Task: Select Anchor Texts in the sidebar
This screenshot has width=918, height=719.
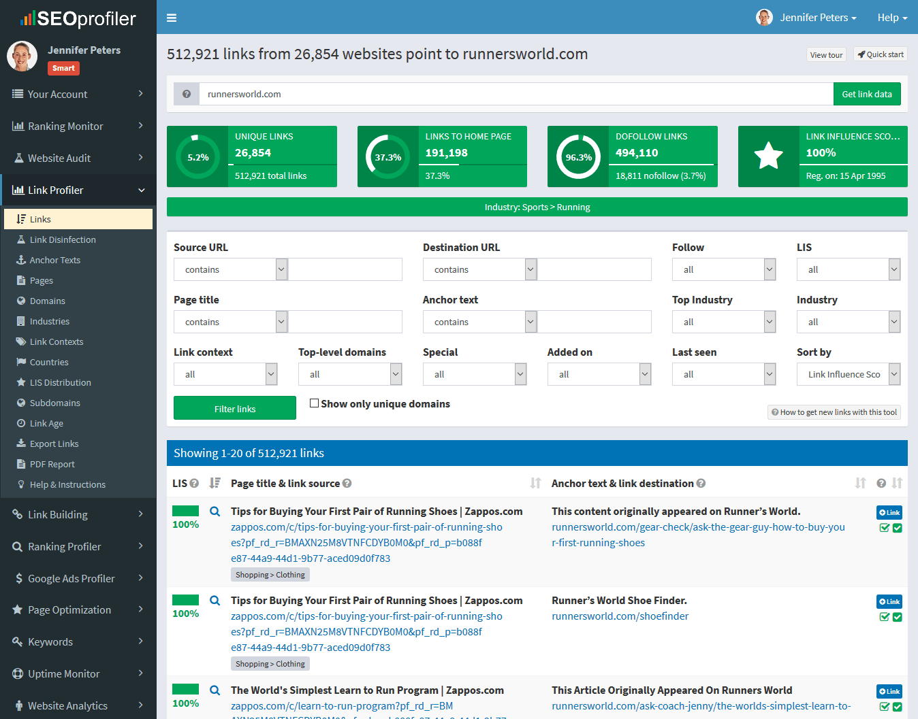Action: pos(55,260)
